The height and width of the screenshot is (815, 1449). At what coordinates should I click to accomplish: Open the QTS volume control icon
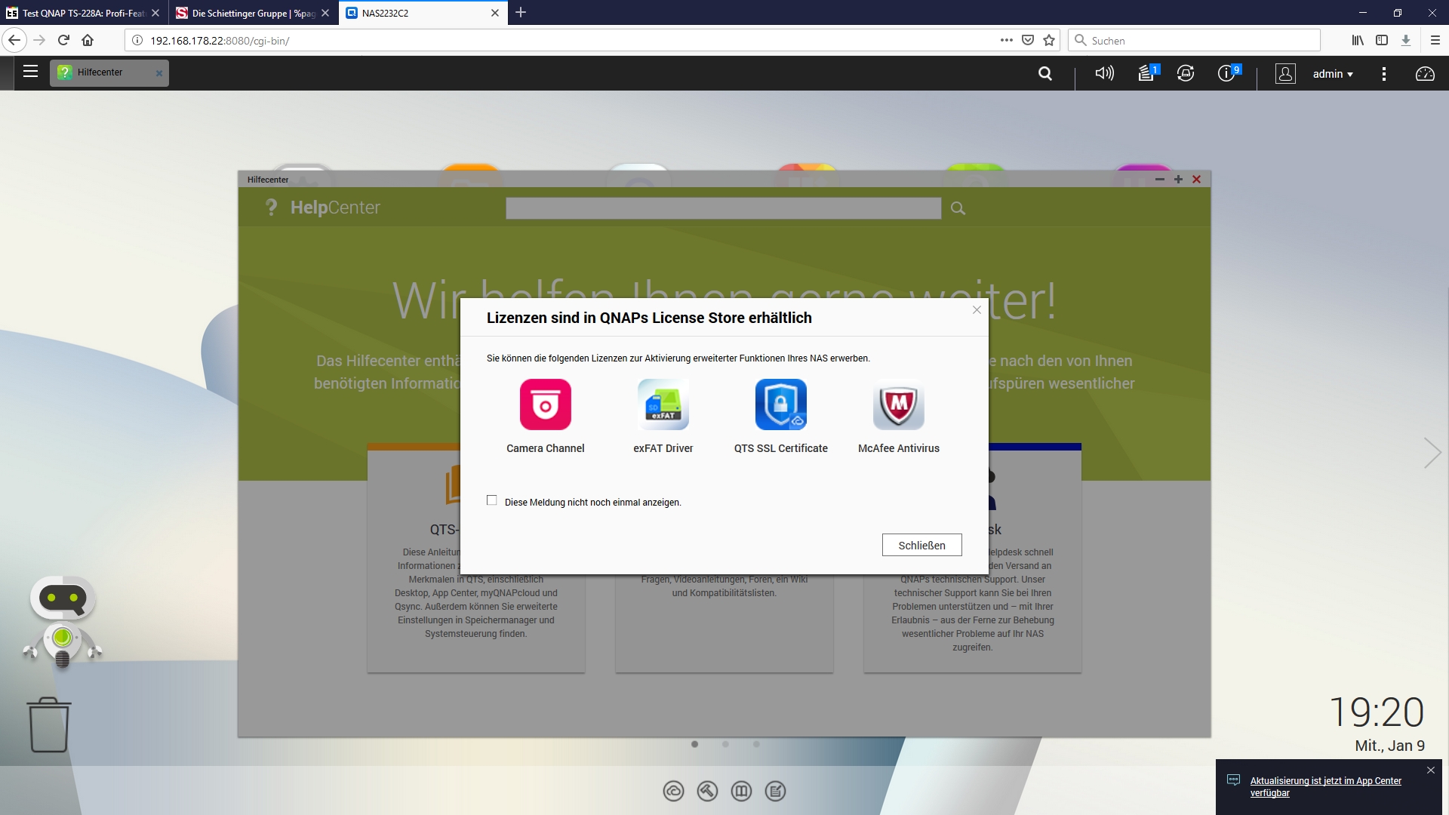pyautogui.click(x=1104, y=73)
